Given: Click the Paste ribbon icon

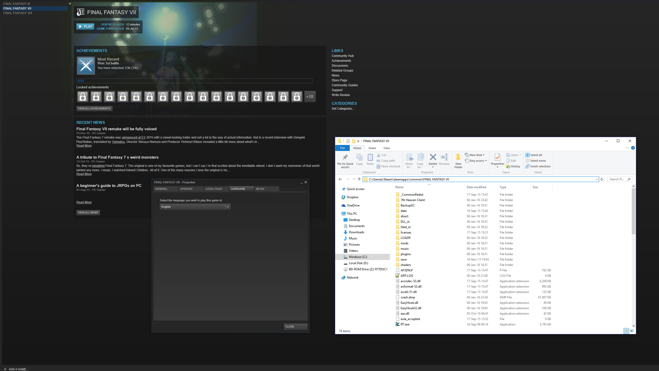Looking at the screenshot, I should (370, 157).
